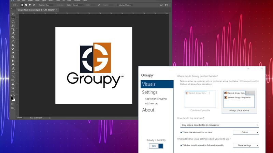Select the History Brush tool

(13, 49)
